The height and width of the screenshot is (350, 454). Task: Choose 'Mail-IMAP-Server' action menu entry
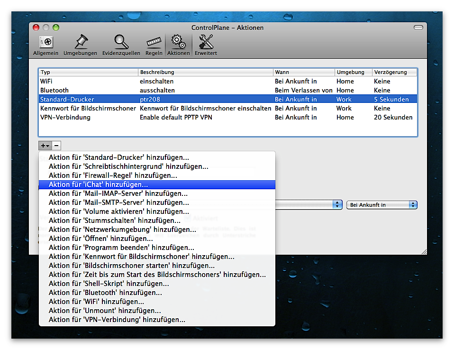pyautogui.click(x=157, y=193)
